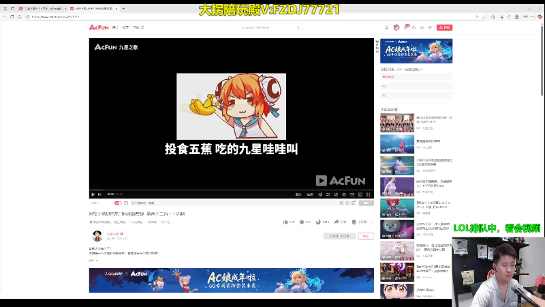This screenshot has height=307, width=545.
Task: Like the video with thumbs-up icon
Action: pos(285,222)
